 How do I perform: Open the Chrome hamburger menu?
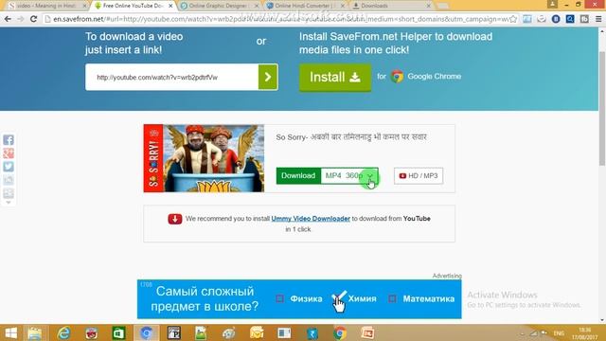click(598, 19)
